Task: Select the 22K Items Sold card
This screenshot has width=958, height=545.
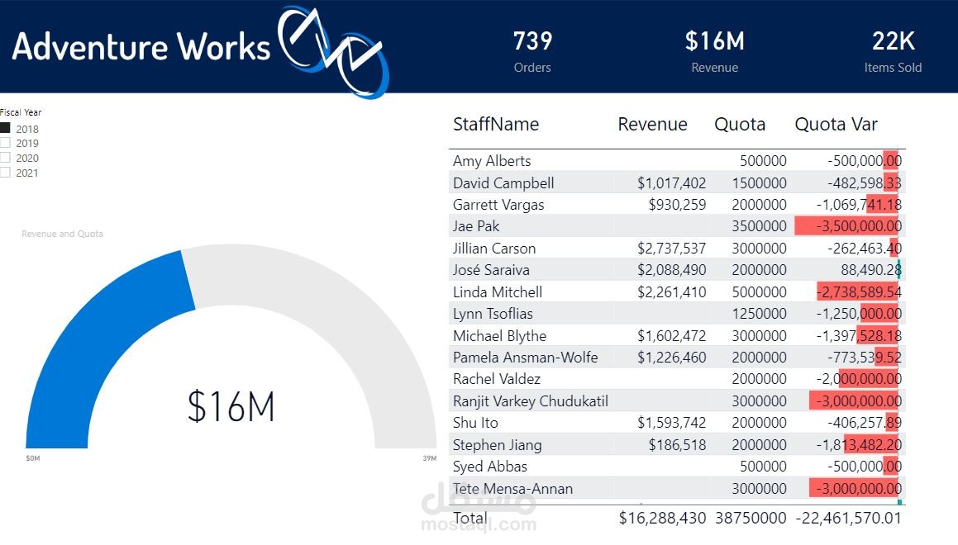Action: 893,51
